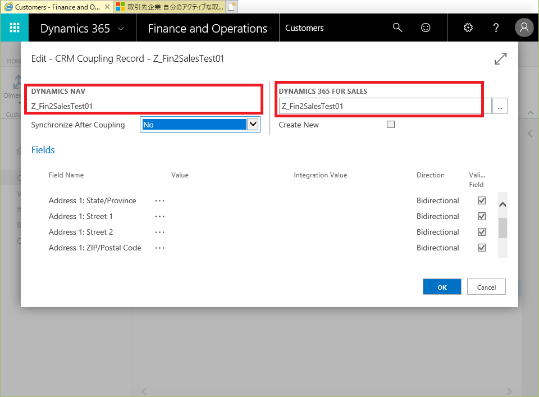This screenshot has height=397, width=539.
Task: Collapse the Fields section heading
Action: (x=43, y=150)
